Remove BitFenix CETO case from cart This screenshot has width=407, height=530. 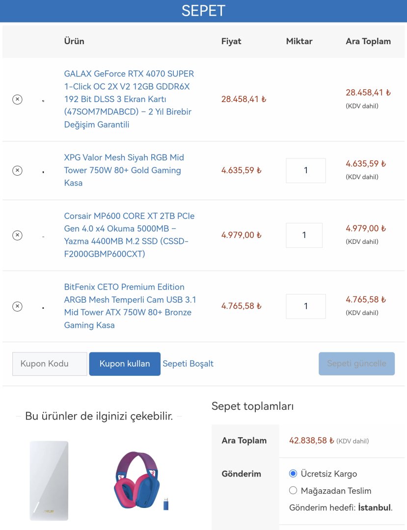pyautogui.click(x=17, y=307)
